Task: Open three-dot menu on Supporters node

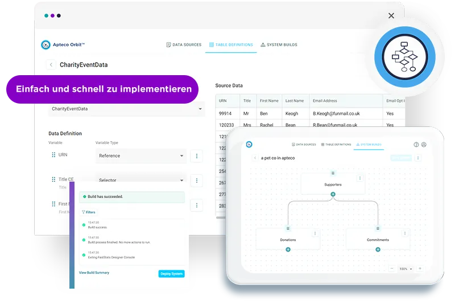Action: click(360, 178)
